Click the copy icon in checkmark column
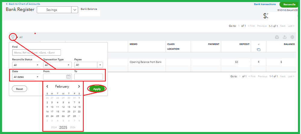 tap(259, 50)
